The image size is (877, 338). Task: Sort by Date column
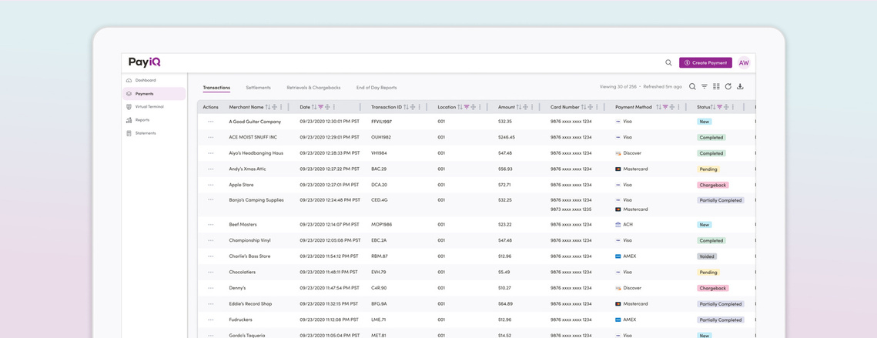click(314, 107)
